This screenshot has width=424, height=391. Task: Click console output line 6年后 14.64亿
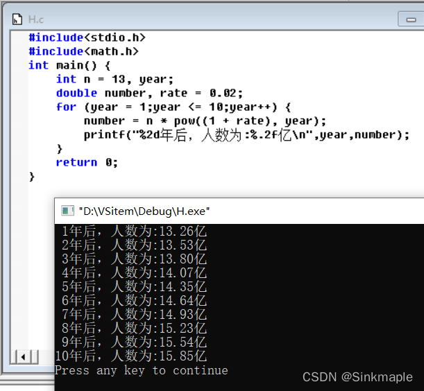pos(134,300)
